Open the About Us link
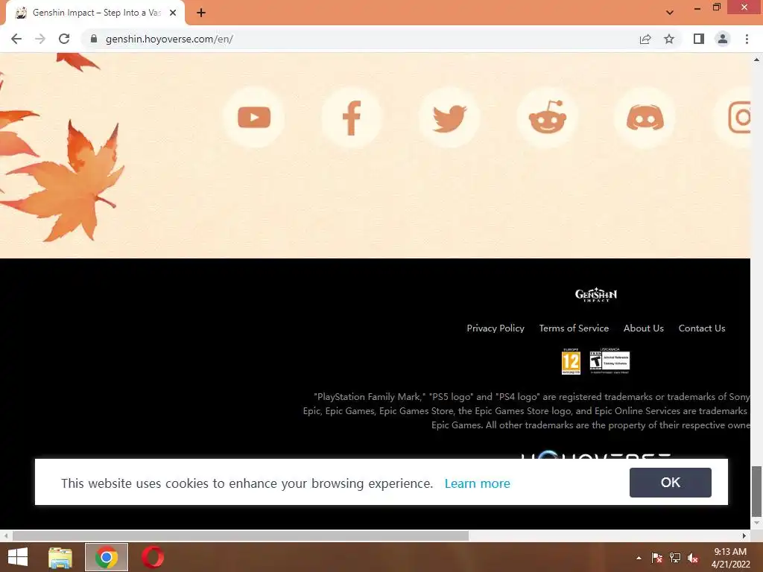 click(643, 328)
